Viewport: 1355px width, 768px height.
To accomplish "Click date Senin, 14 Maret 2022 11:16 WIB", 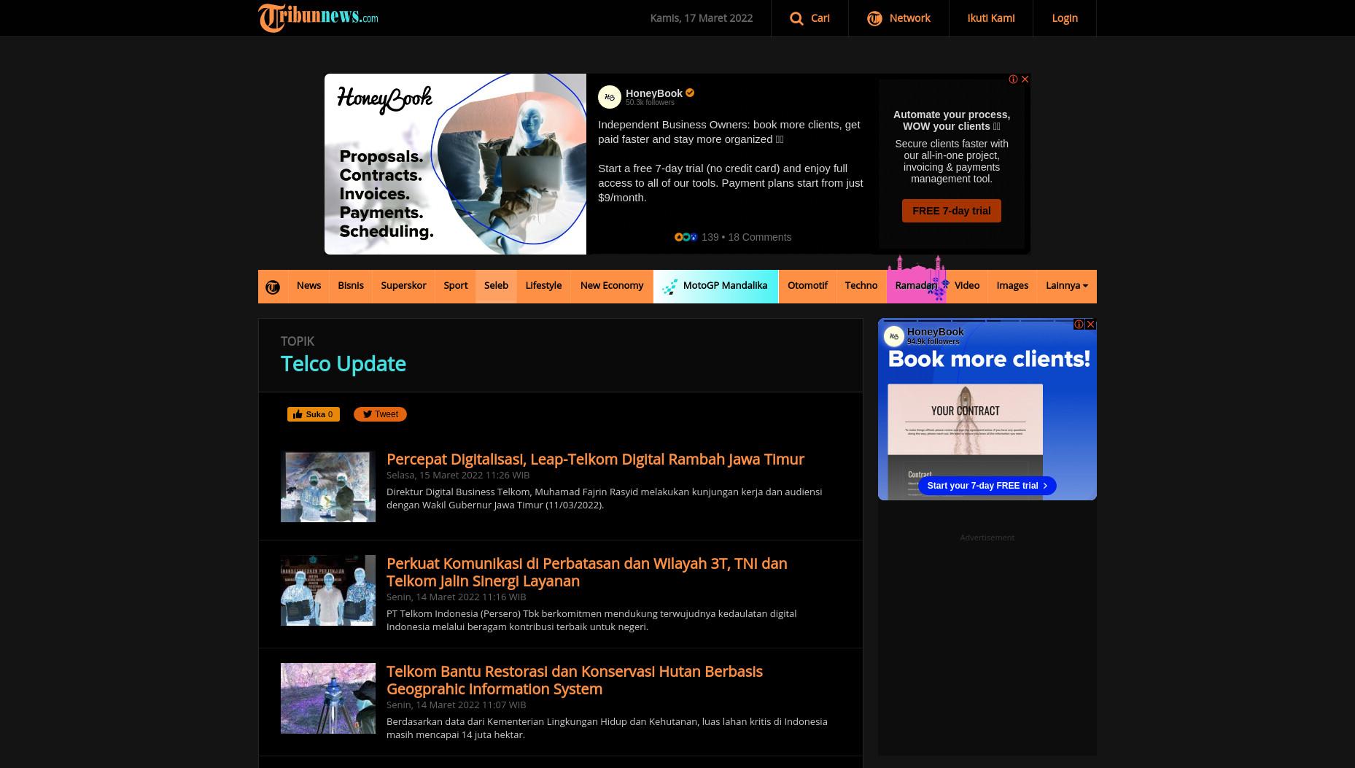I will coord(456,597).
